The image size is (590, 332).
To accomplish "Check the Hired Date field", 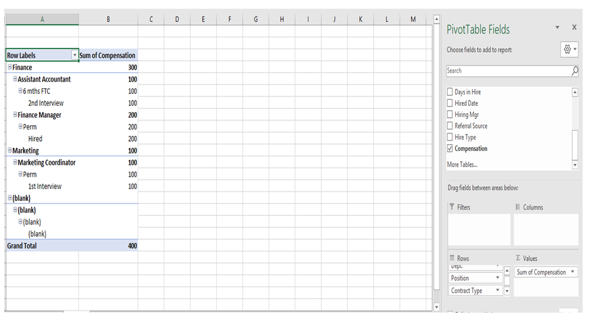I will (449, 103).
